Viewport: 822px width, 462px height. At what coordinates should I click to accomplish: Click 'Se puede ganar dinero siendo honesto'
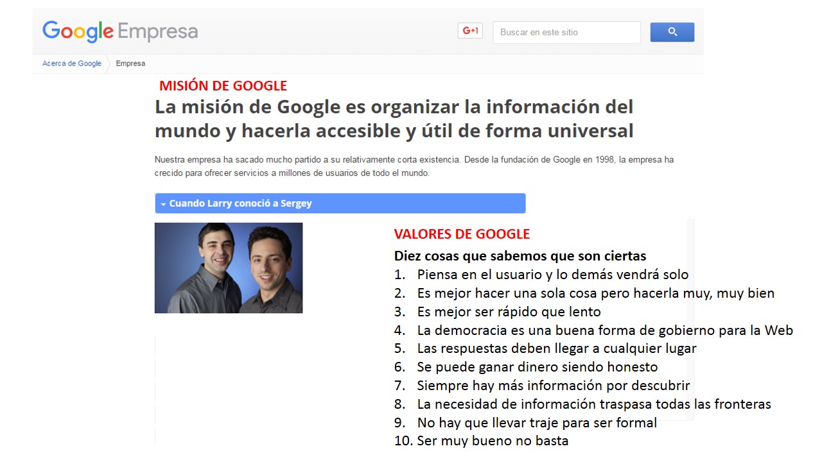[538, 367]
